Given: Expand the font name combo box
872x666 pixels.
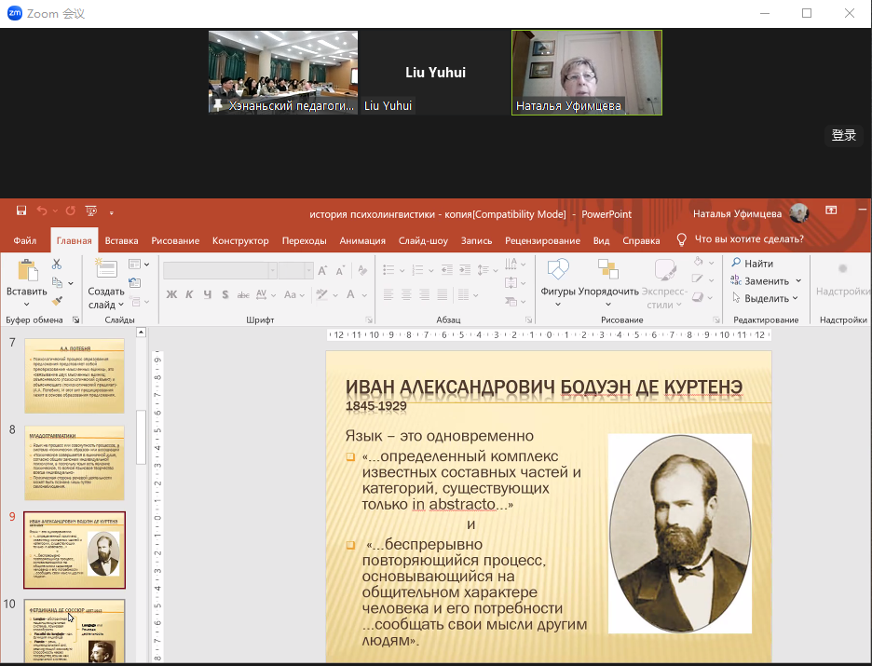Looking at the screenshot, I should tap(272, 270).
